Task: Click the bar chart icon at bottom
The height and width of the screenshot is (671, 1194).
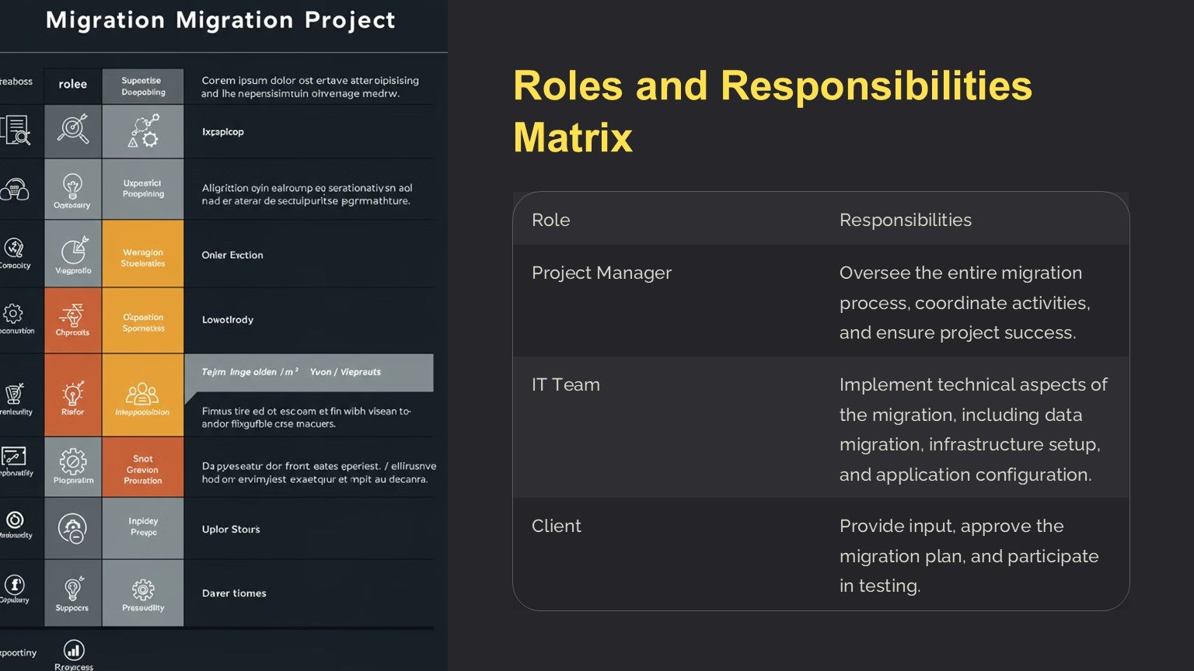Action: [x=74, y=650]
